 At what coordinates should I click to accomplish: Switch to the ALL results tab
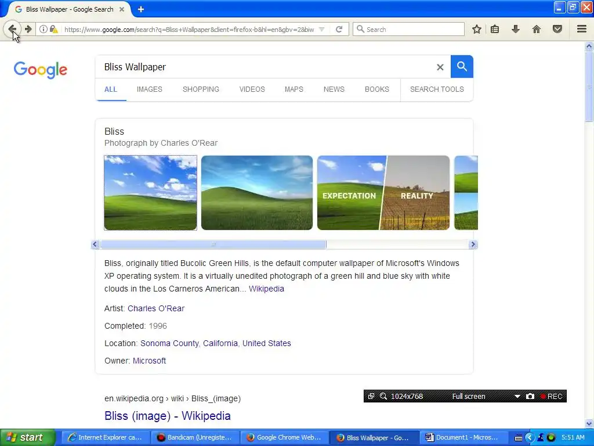pos(111,89)
